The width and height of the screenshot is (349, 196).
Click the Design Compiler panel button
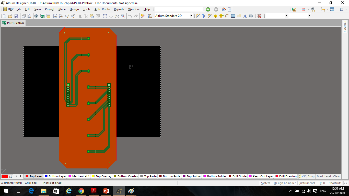point(285,183)
